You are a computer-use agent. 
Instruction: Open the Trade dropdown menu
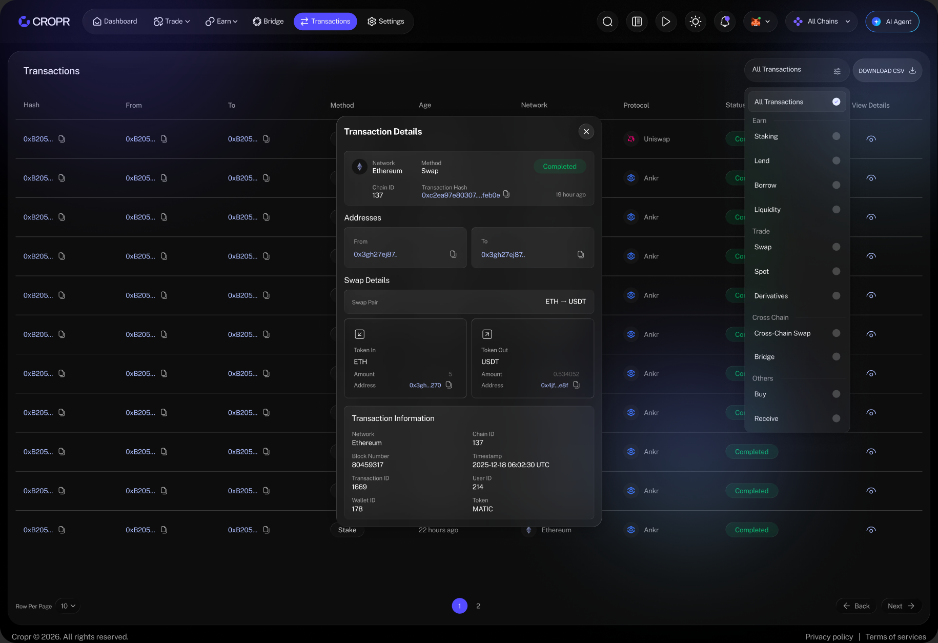pyautogui.click(x=172, y=22)
